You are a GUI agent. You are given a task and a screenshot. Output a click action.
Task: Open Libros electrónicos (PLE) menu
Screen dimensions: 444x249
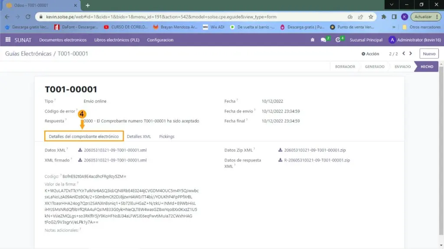(x=117, y=40)
